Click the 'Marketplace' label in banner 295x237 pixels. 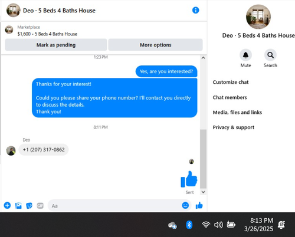coord(29,27)
